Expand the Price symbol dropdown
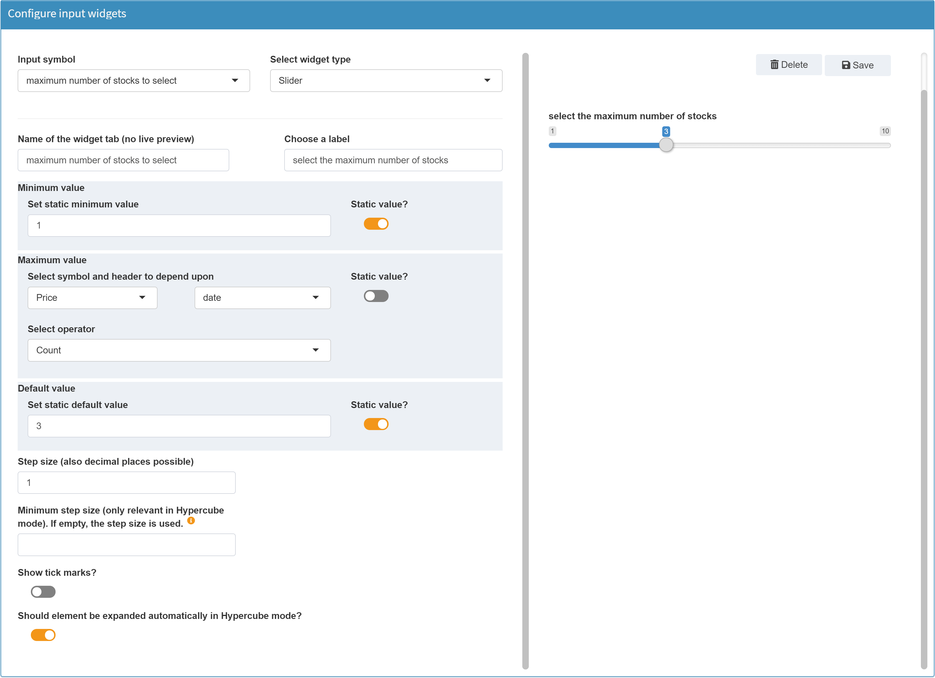This screenshot has width=935, height=678. [x=92, y=298]
